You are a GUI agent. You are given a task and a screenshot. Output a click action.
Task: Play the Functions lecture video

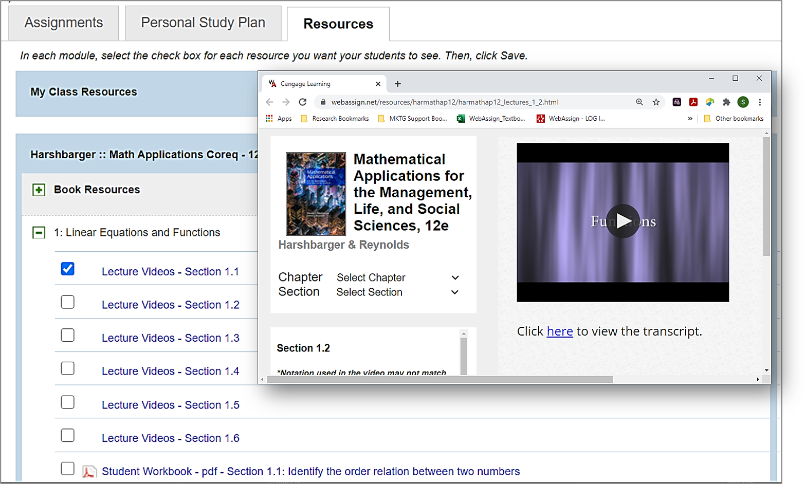[623, 221]
